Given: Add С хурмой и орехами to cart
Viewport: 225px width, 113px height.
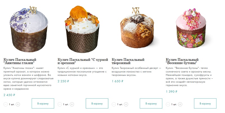Looking at the screenshot, I should tap(97, 103).
